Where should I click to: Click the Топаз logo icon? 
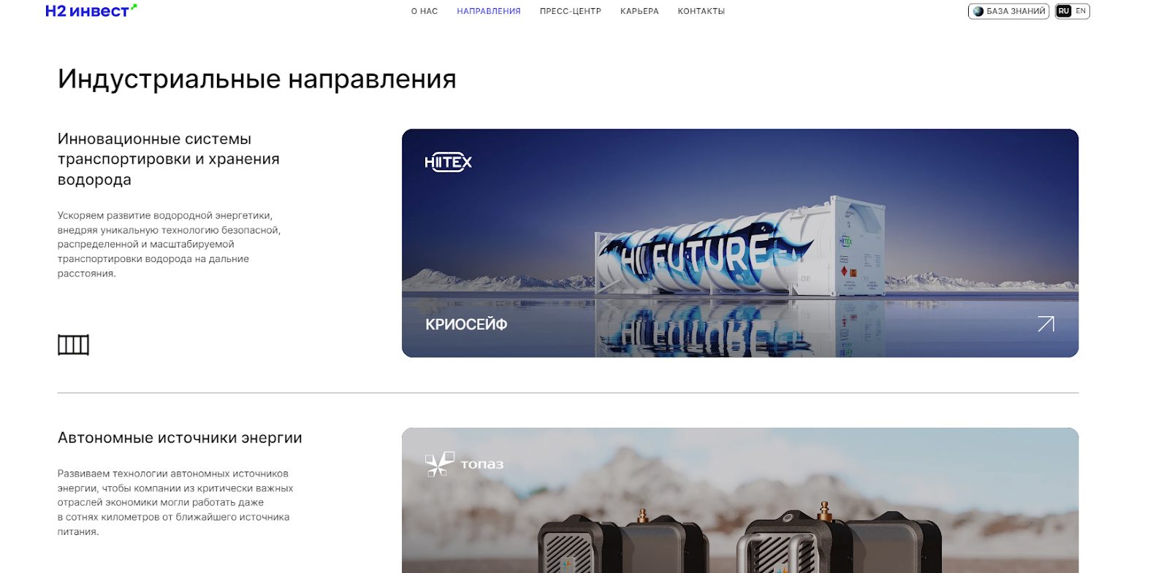pyautogui.click(x=439, y=464)
